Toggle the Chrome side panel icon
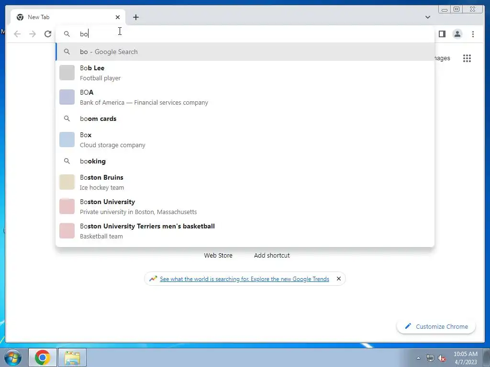 point(442,34)
